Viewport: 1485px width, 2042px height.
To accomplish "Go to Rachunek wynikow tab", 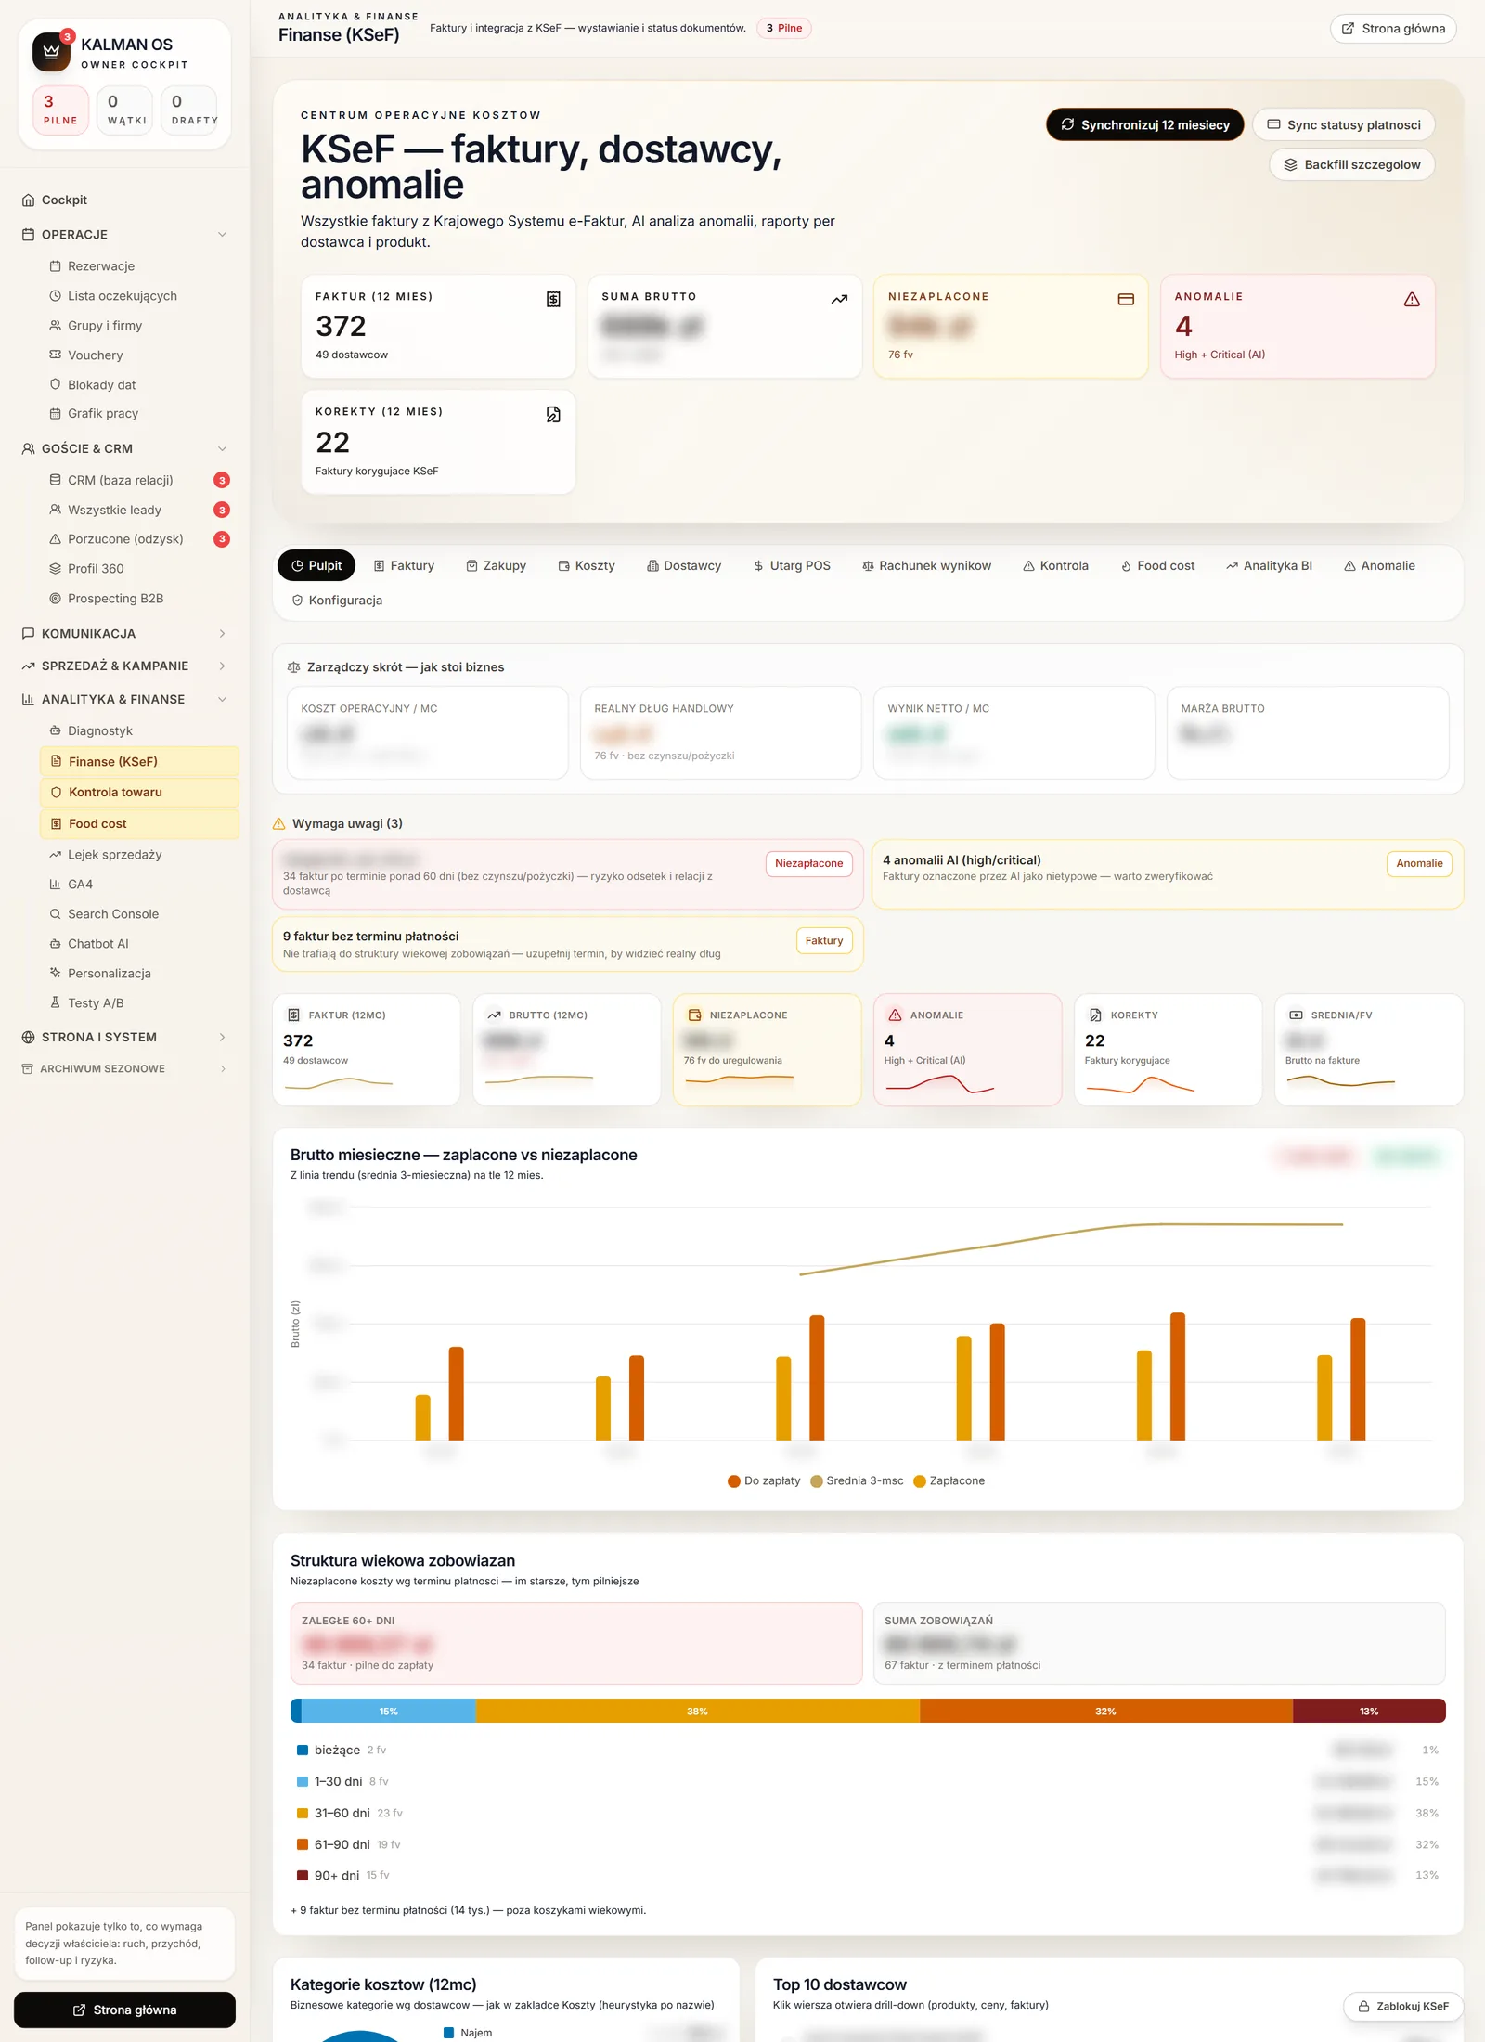I will tap(926, 566).
